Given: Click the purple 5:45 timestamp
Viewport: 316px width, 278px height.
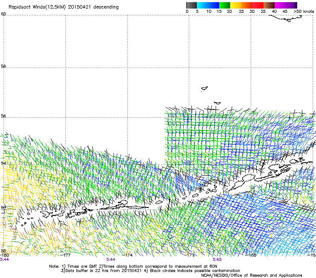Looking at the screenshot, I should [217, 260].
